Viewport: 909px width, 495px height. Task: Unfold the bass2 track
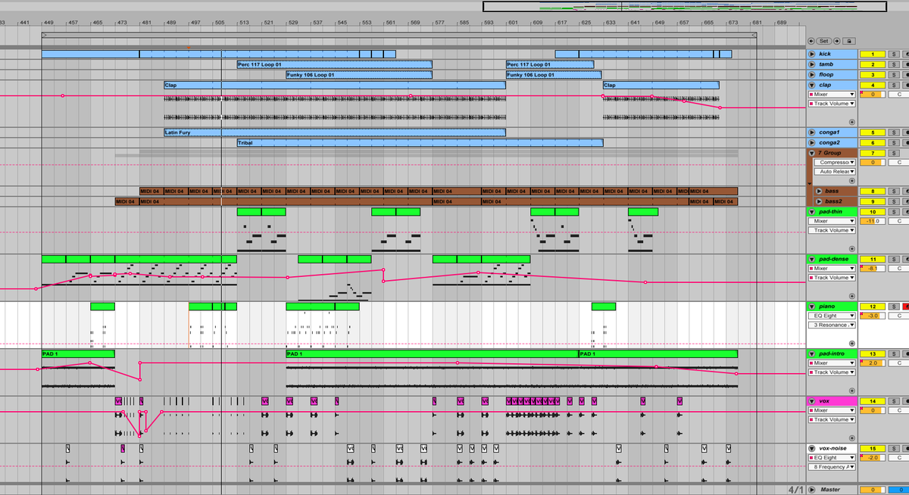coord(818,201)
